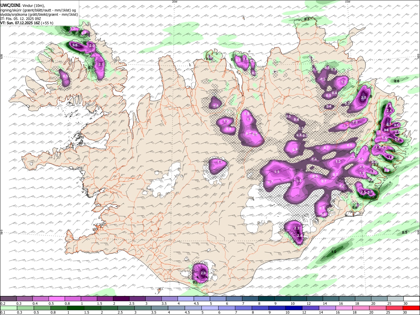
Task: Click the '0.4' label on the upper legend scale
Action: point(35,304)
